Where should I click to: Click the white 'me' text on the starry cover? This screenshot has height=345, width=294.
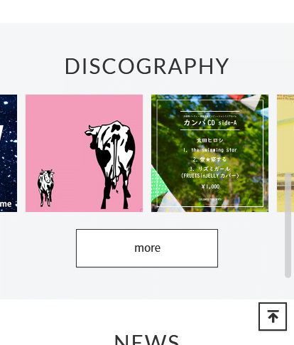(6, 204)
